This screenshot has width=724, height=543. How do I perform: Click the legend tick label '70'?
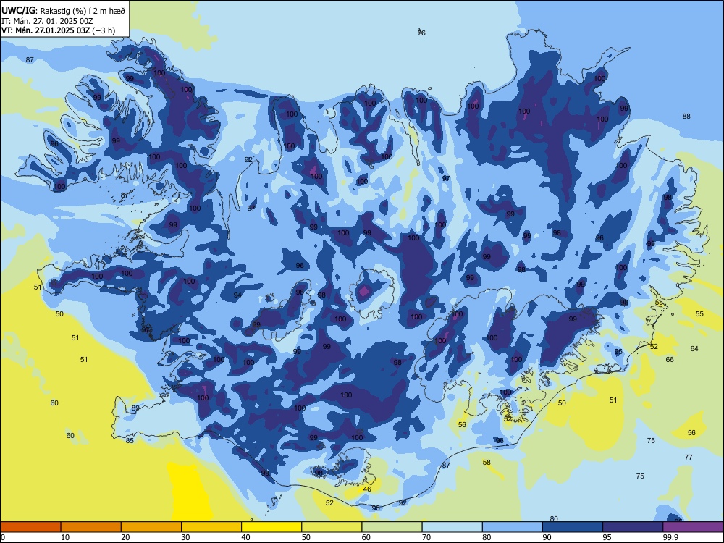(x=426, y=537)
